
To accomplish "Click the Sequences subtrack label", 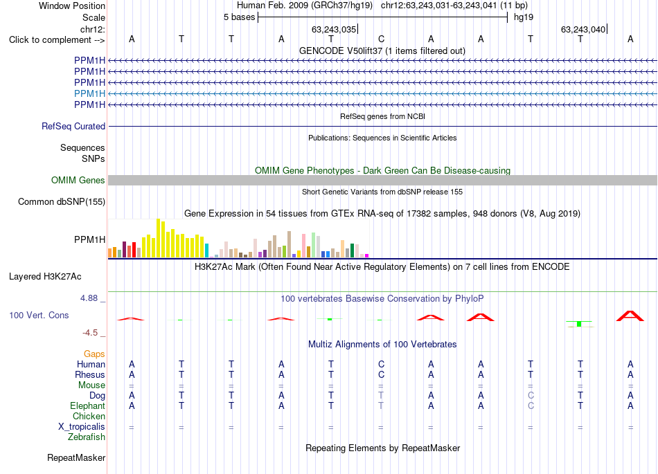I will [x=82, y=147].
